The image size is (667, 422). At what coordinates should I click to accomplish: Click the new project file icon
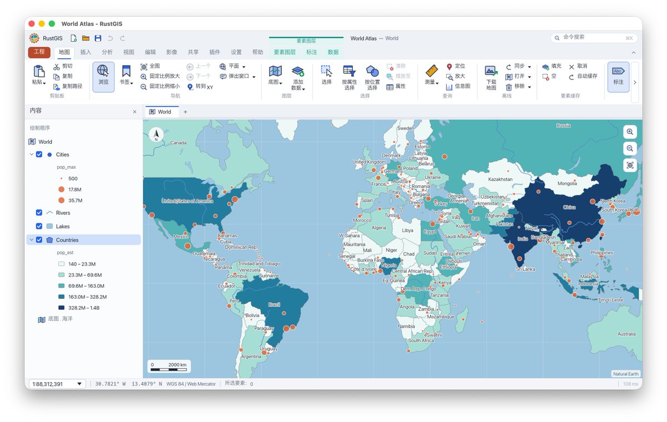pos(73,38)
